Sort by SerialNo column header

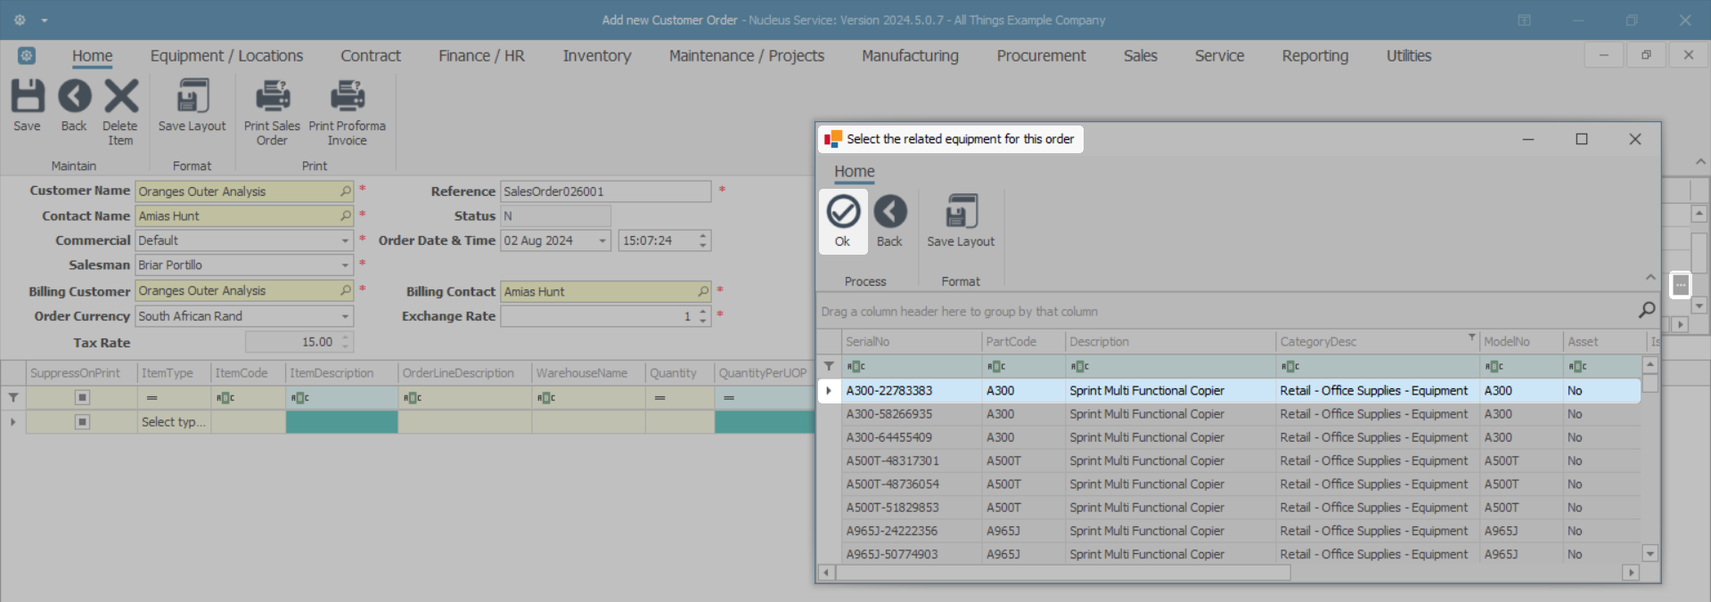coord(912,341)
